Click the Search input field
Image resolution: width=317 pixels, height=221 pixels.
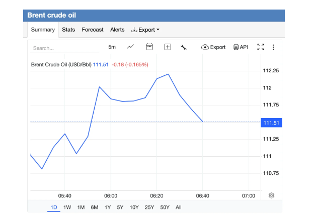[x=64, y=48]
